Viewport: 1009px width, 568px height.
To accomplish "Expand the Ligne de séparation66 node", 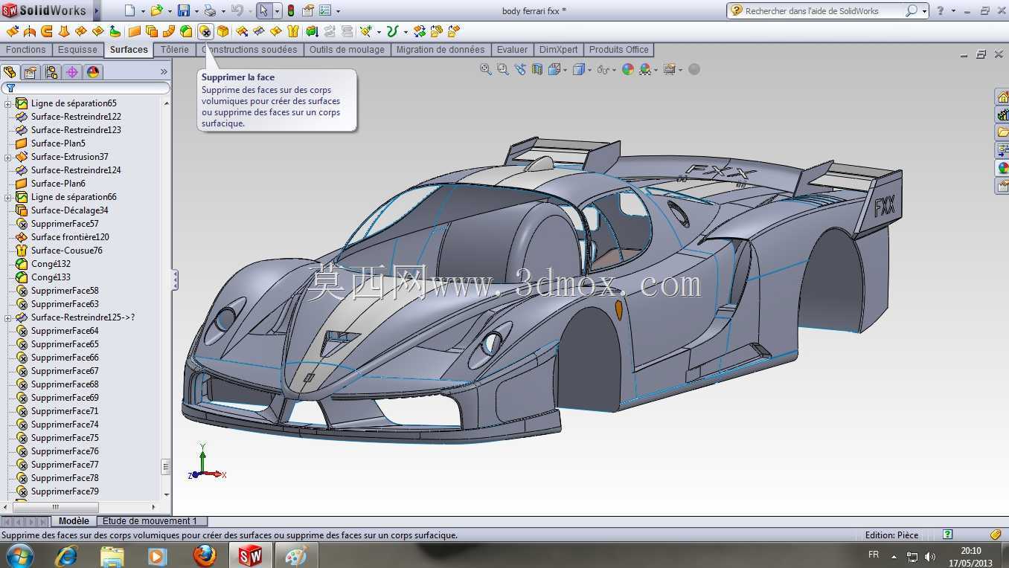I will 8,198.
